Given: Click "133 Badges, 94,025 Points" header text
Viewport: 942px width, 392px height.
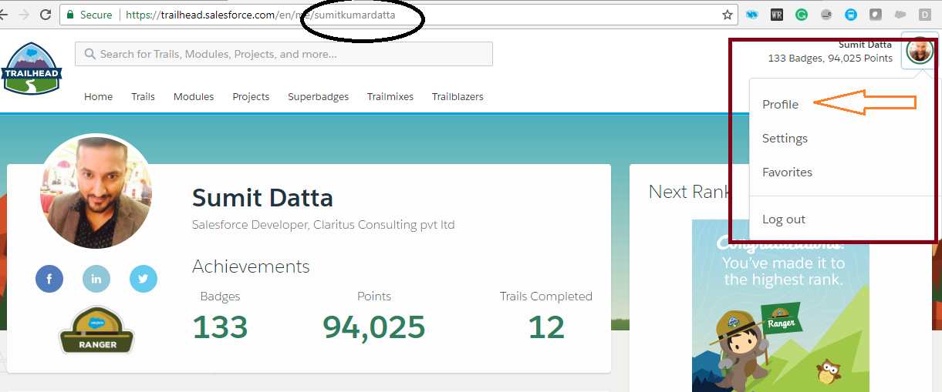Looking at the screenshot, I should [x=830, y=59].
